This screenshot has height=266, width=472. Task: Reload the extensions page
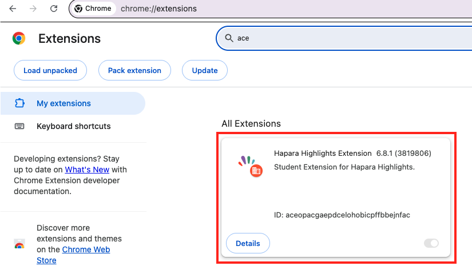tap(54, 9)
